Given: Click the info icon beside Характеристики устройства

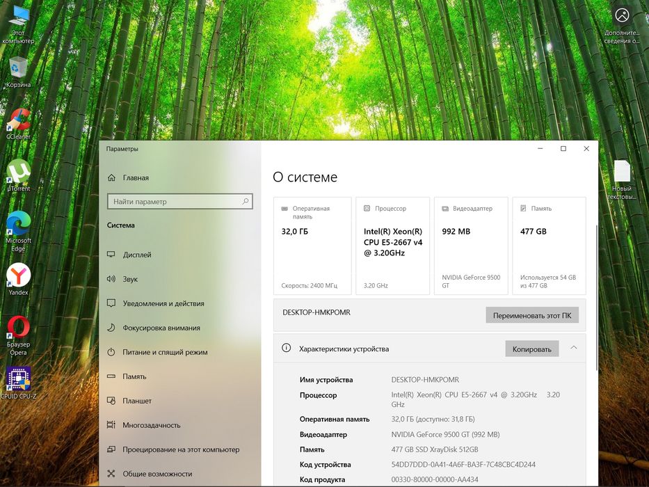Looking at the screenshot, I should coord(286,348).
